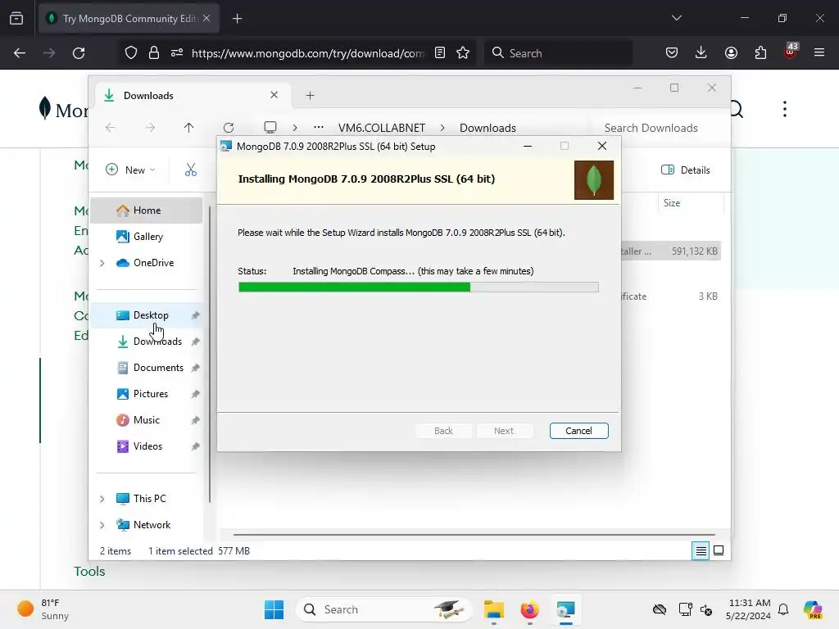
Task: Open Home in File Explorer sidebar
Action: tap(147, 210)
